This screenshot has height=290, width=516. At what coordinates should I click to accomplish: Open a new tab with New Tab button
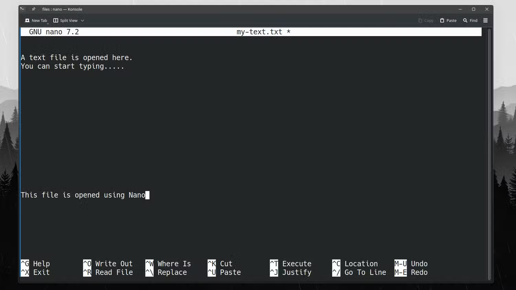36,21
